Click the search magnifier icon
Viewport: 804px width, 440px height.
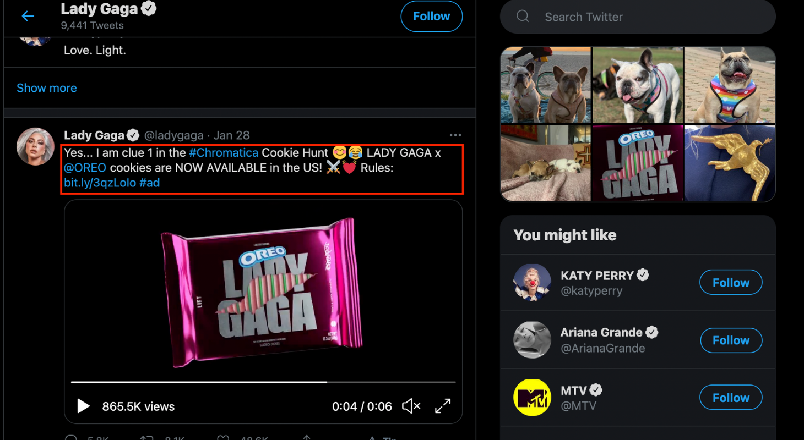[x=523, y=16]
